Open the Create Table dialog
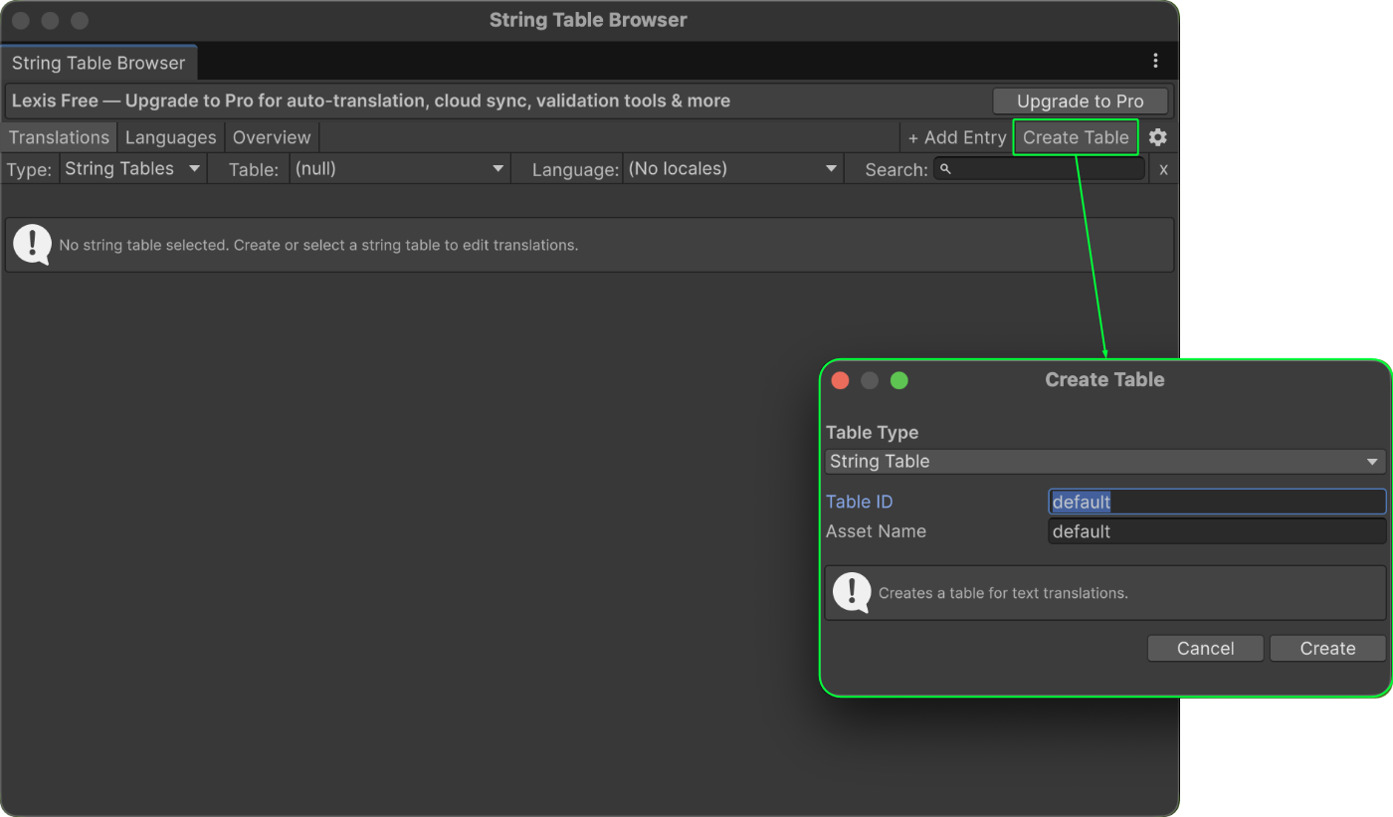The height and width of the screenshot is (817, 1393). [x=1076, y=137]
